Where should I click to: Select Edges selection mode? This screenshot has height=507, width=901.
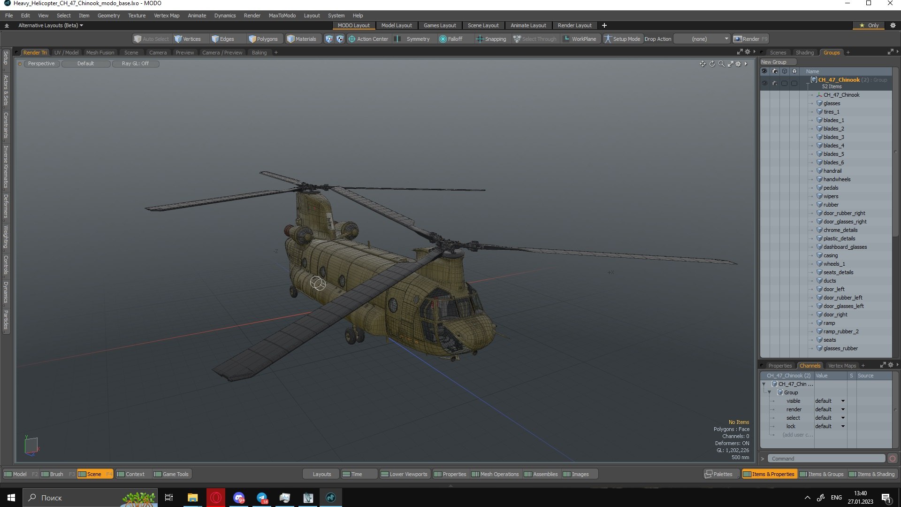pyautogui.click(x=222, y=39)
